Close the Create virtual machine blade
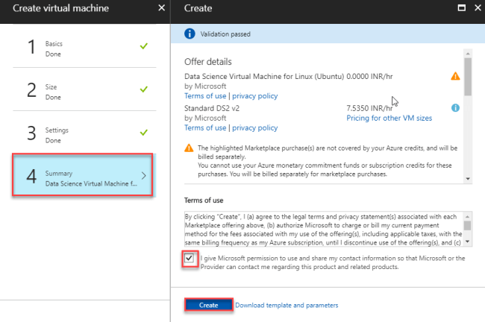485x322 pixels. coord(162,8)
